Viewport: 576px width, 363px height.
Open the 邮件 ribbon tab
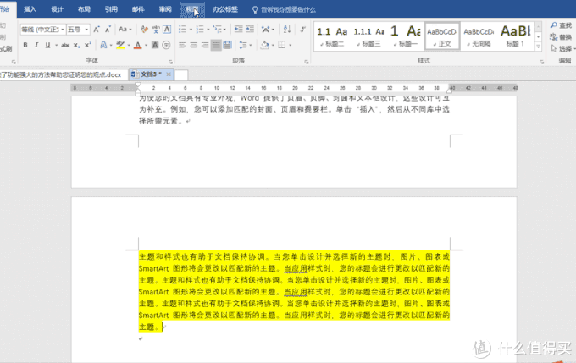tap(138, 9)
